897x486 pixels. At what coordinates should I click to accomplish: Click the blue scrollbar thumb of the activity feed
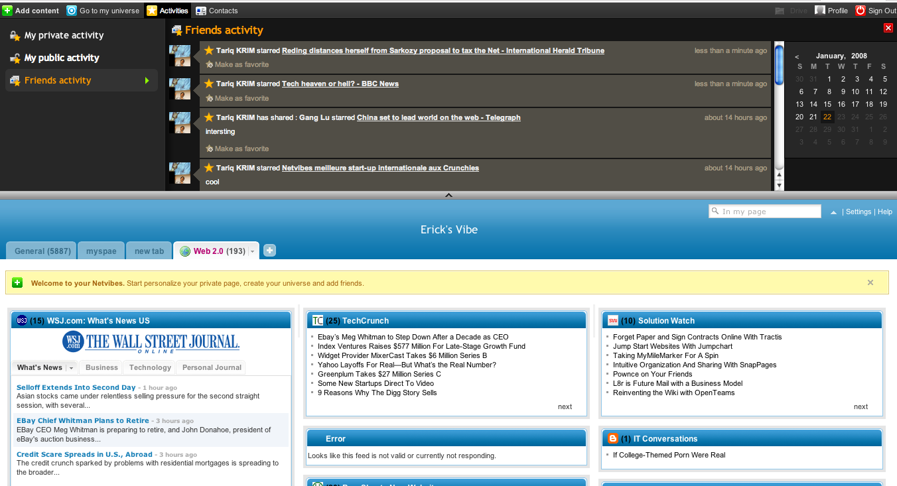tap(779, 64)
